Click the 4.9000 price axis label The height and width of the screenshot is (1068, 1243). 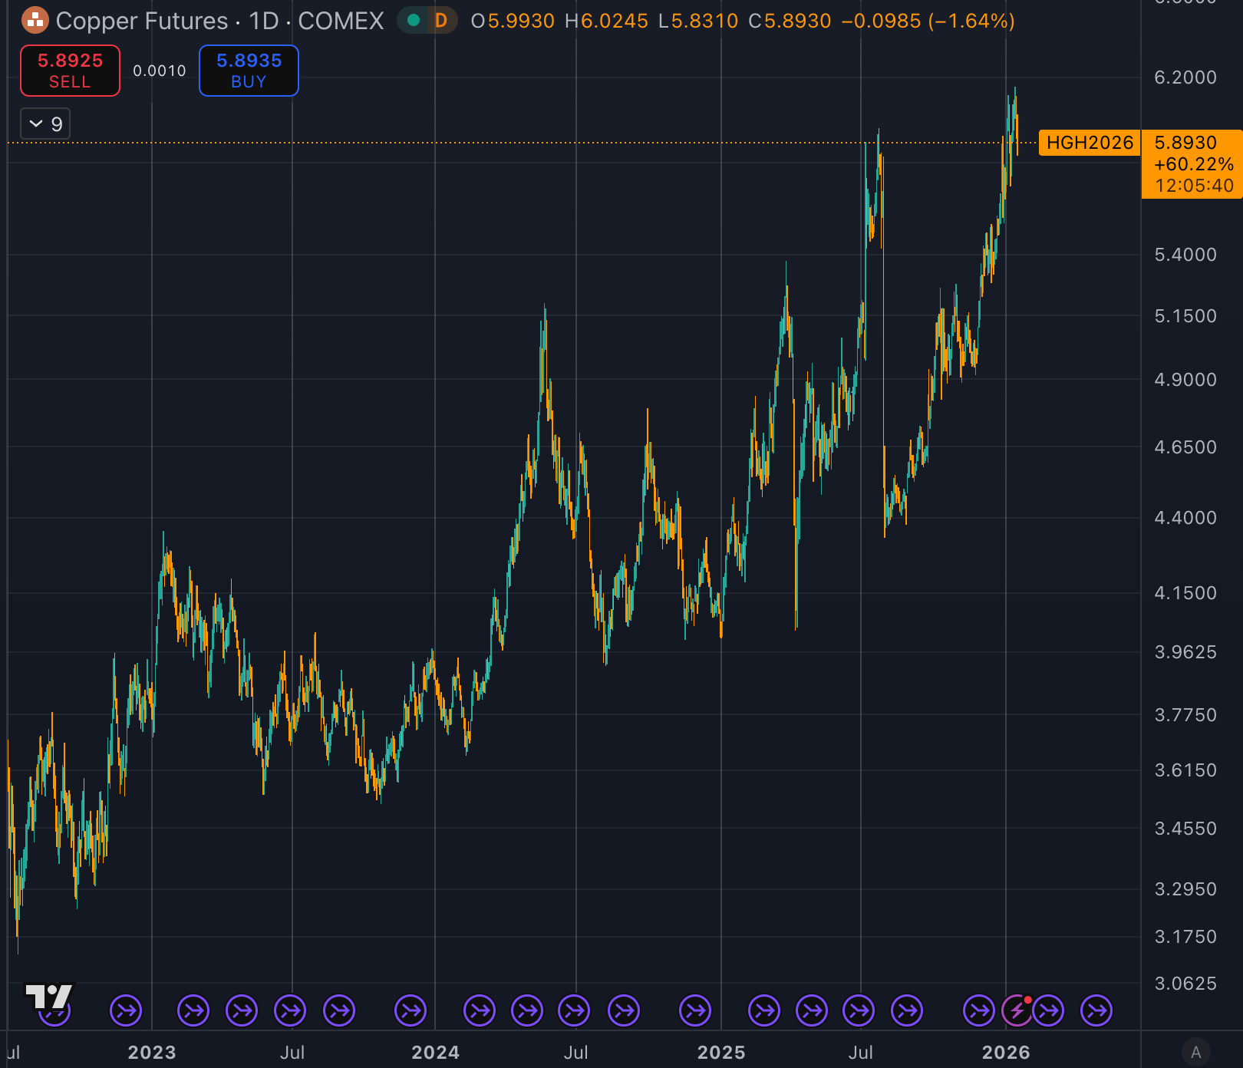click(1185, 380)
